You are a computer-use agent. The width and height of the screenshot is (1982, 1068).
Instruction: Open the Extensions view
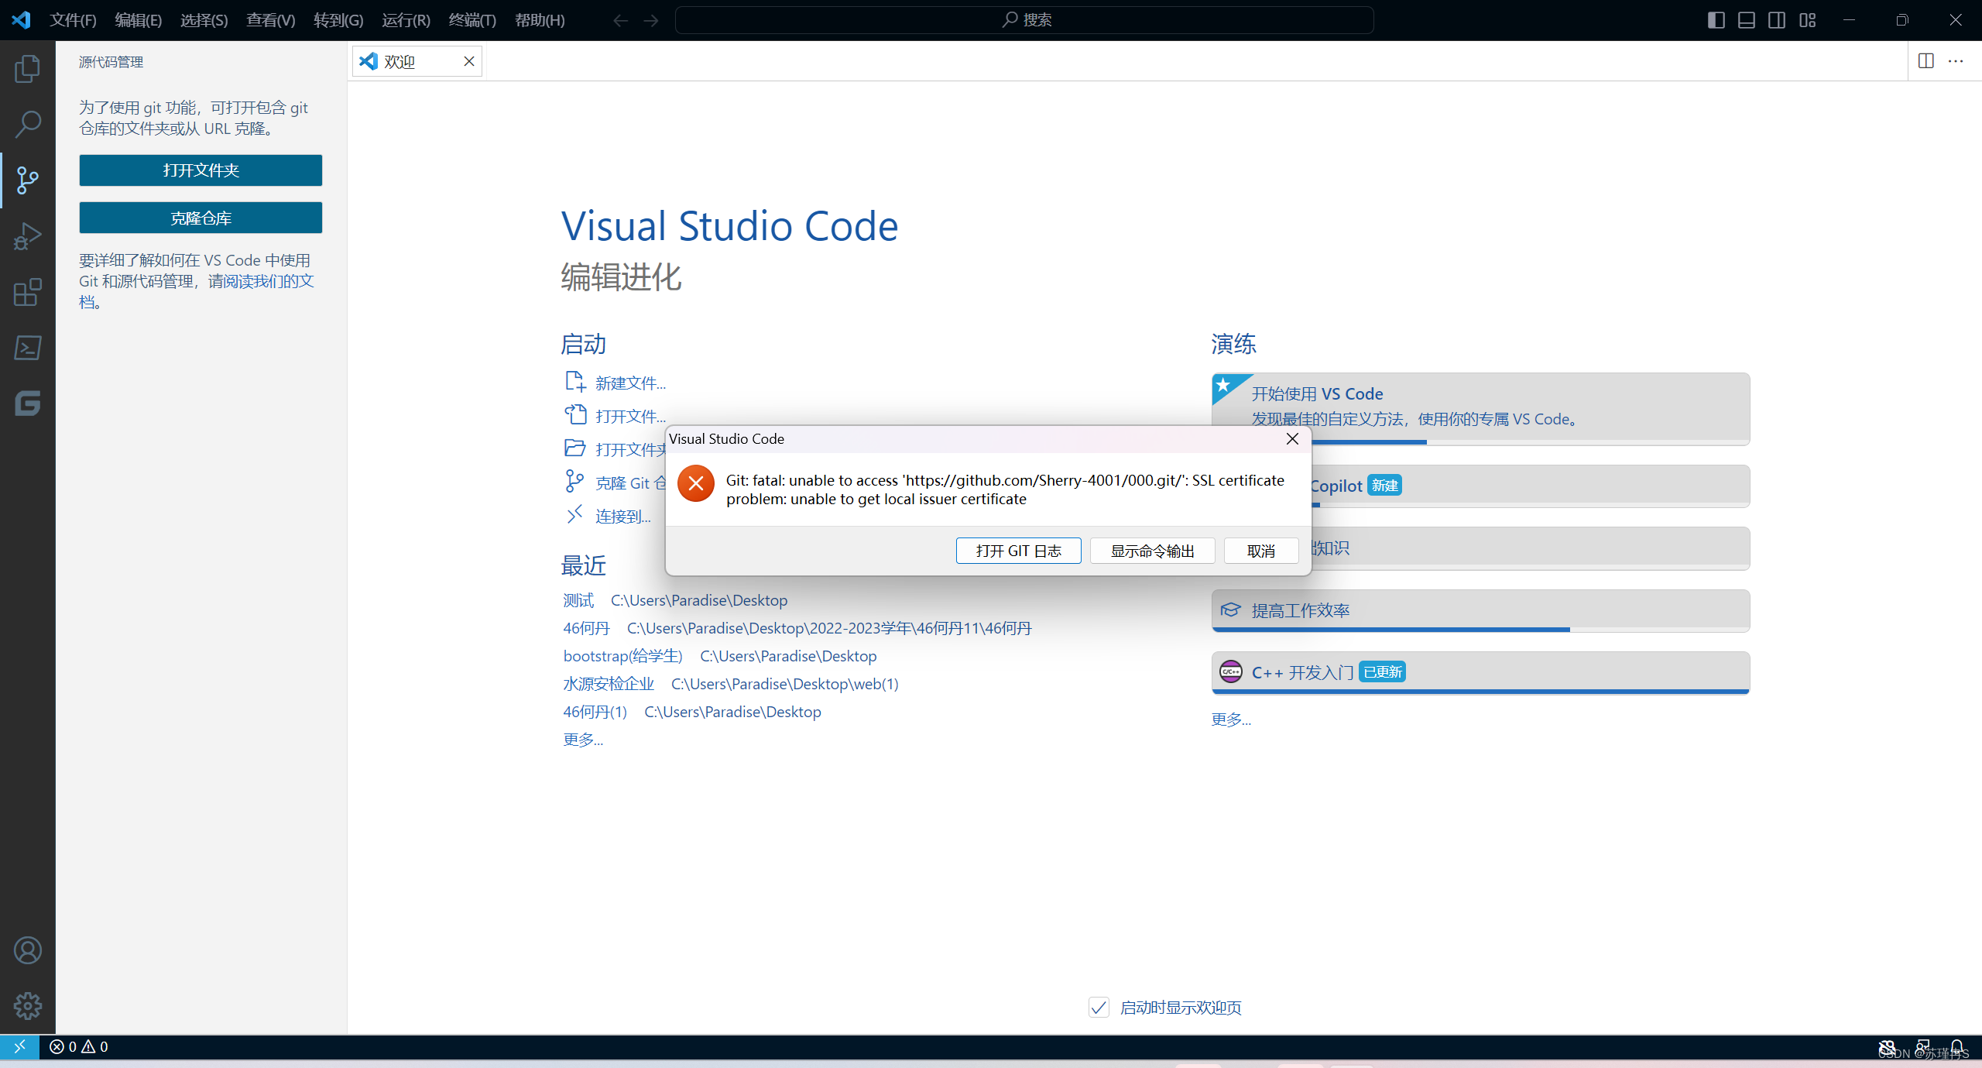point(28,292)
